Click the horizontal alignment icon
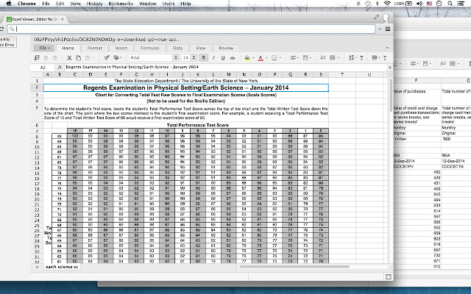 [293, 57]
